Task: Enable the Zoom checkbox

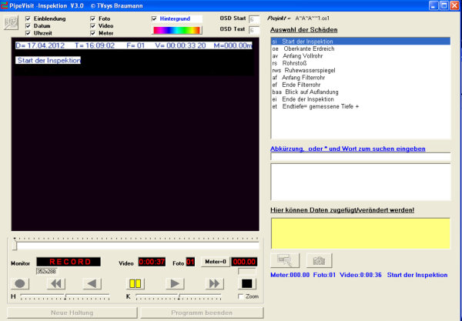Action: click(241, 296)
